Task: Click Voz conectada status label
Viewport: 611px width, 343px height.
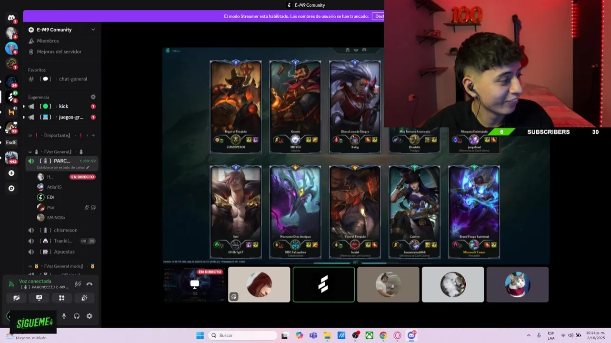Action: pyautogui.click(x=35, y=282)
